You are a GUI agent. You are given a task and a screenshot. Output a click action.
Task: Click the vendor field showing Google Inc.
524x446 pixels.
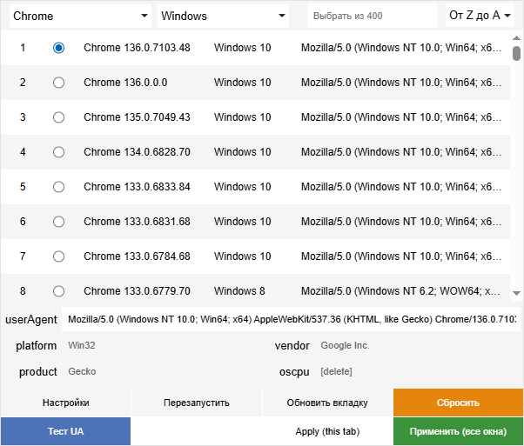[418, 345]
